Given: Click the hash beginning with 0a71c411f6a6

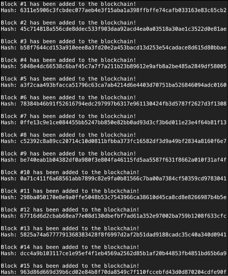Looking at the screenshot, I should [x=123, y=179].
